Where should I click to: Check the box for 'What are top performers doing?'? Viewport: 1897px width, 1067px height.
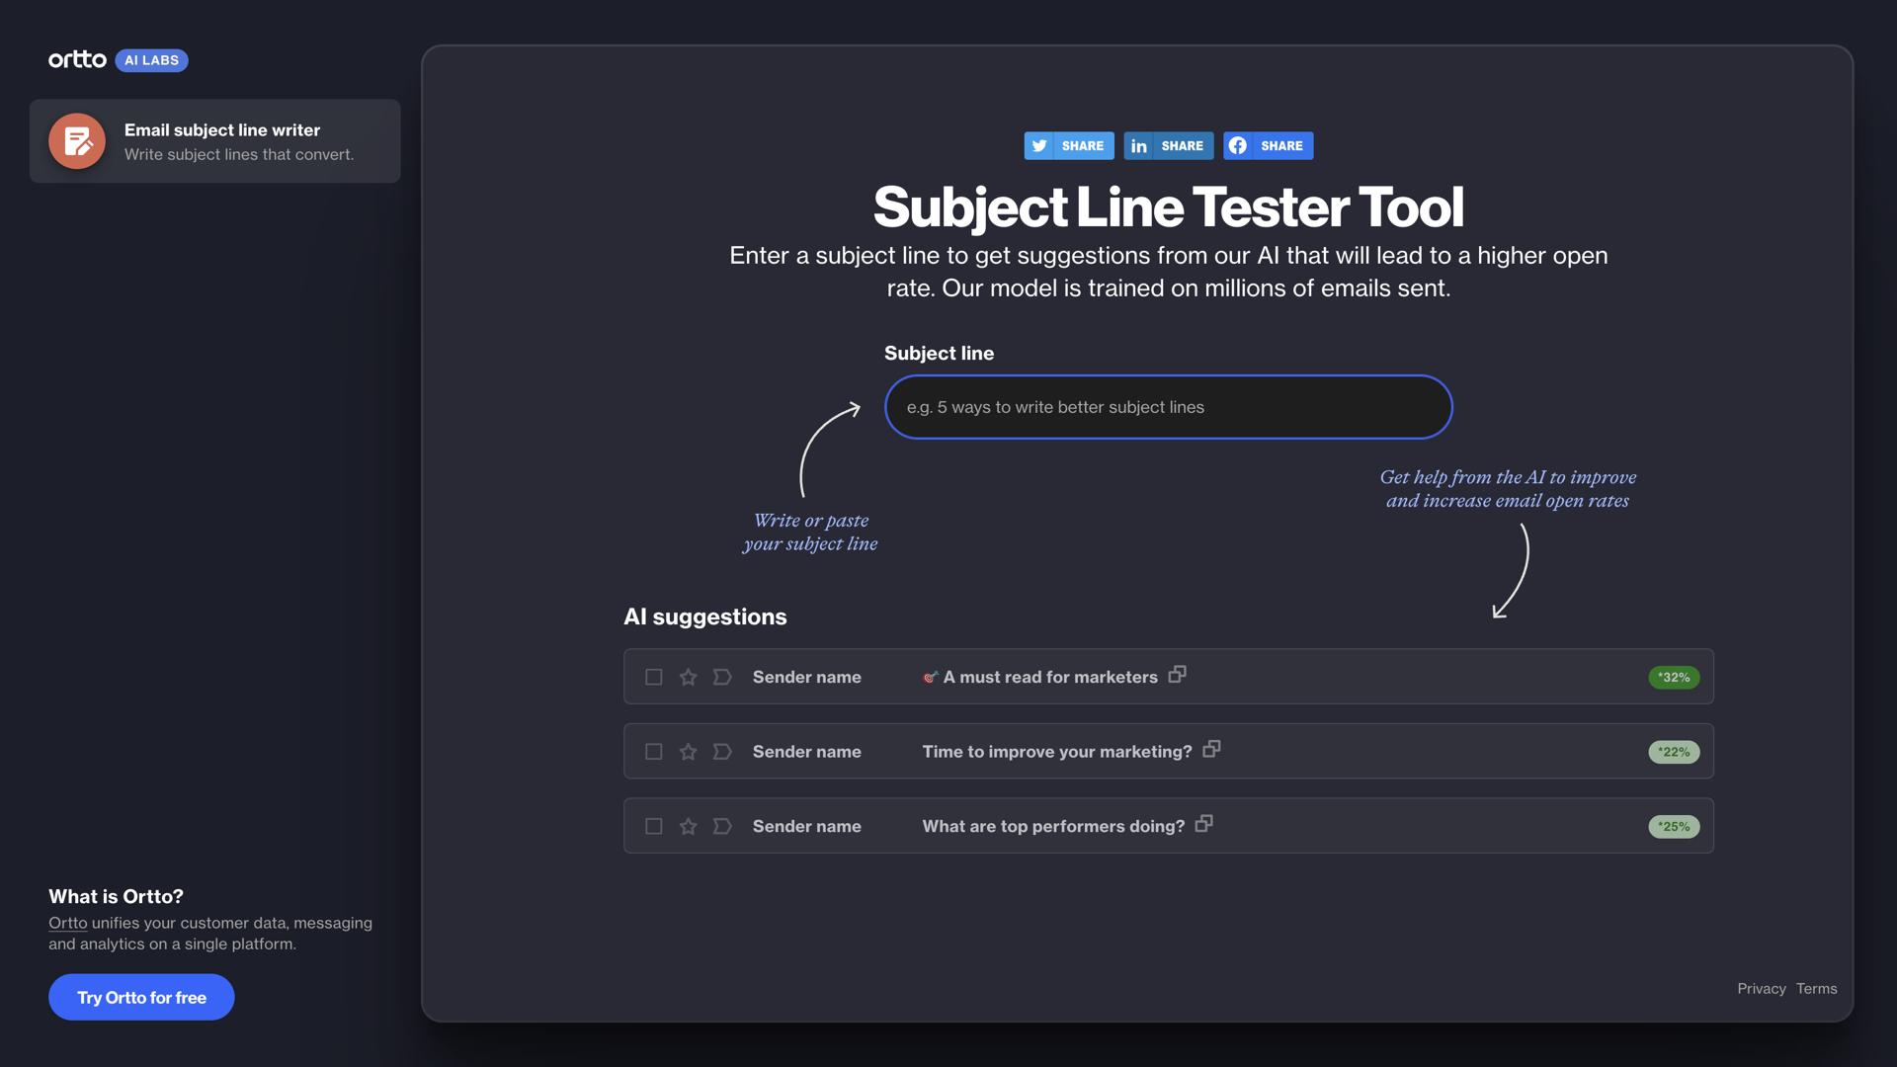click(x=653, y=826)
